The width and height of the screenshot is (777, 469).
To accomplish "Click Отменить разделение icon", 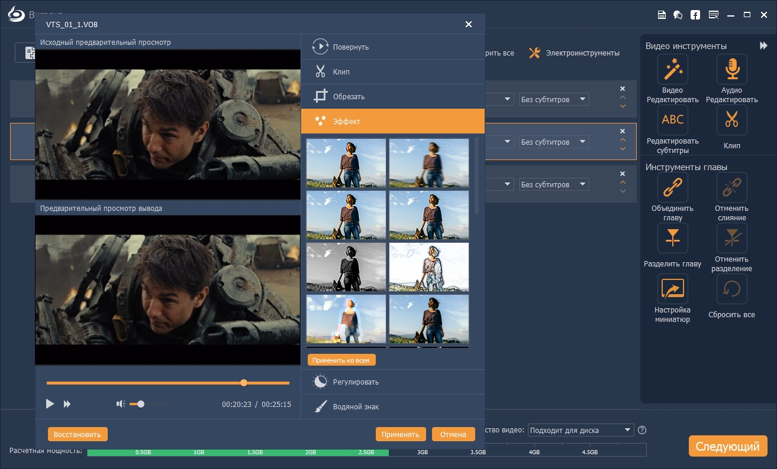I will [x=731, y=239].
